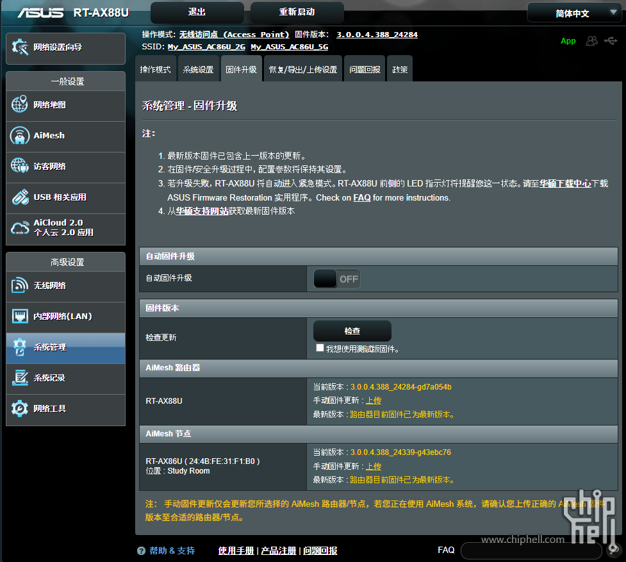This screenshot has width=626, height=562.
Task: Open the 使用手册 footer link
Action: coord(236,551)
